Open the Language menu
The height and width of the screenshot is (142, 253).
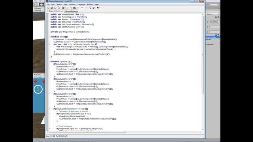pyautogui.click(x=81, y=4)
